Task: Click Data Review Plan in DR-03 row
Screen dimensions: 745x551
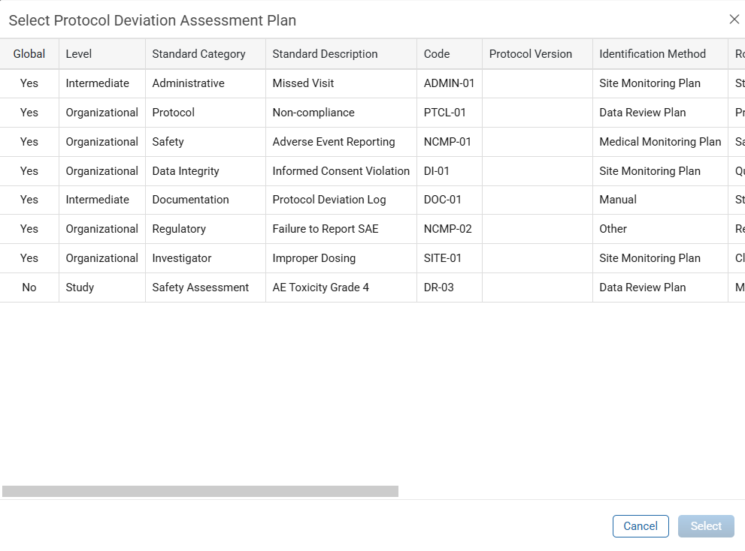Action: tap(661, 288)
